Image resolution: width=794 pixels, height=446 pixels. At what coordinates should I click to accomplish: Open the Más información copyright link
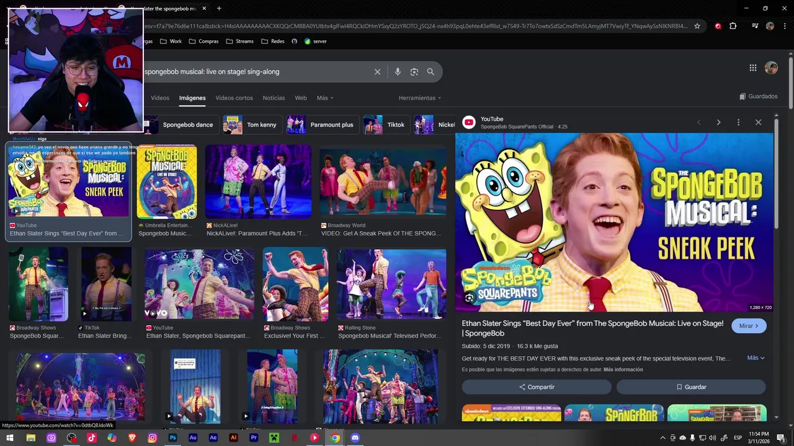pos(623,370)
